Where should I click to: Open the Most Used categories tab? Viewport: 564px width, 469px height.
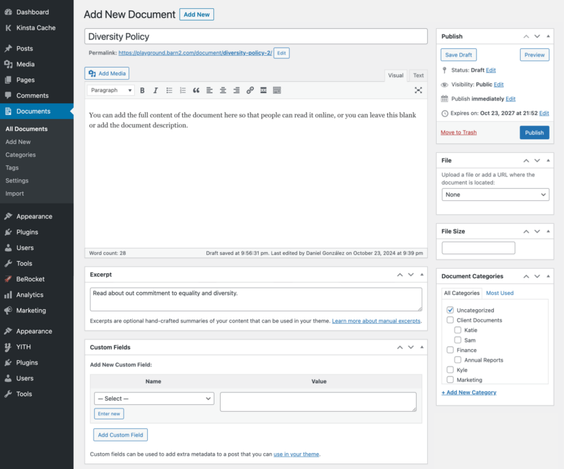pos(499,293)
